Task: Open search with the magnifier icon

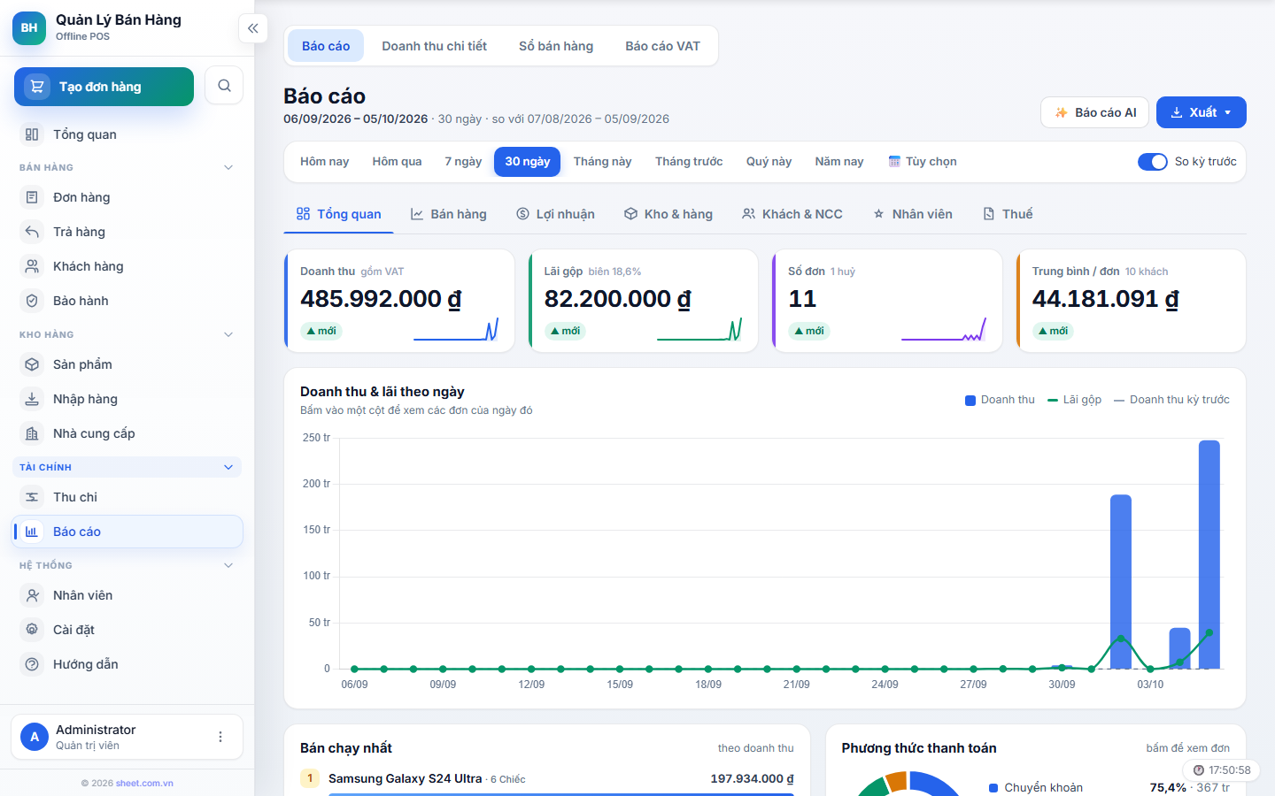Action: [x=224, y=86]
